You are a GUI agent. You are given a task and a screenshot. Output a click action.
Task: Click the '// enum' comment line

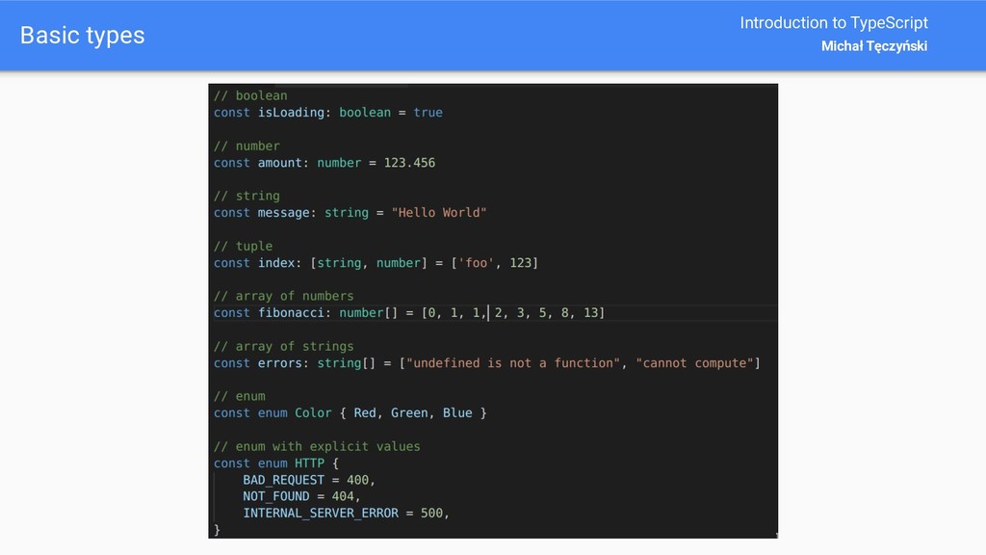[240, 396]
